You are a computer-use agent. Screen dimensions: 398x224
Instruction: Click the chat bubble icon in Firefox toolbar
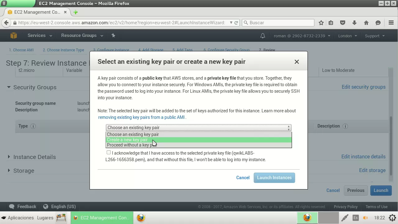[378, 23]
